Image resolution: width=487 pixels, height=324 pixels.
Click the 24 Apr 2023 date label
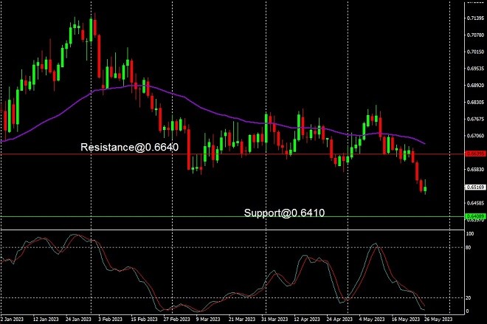click(339, 320)
